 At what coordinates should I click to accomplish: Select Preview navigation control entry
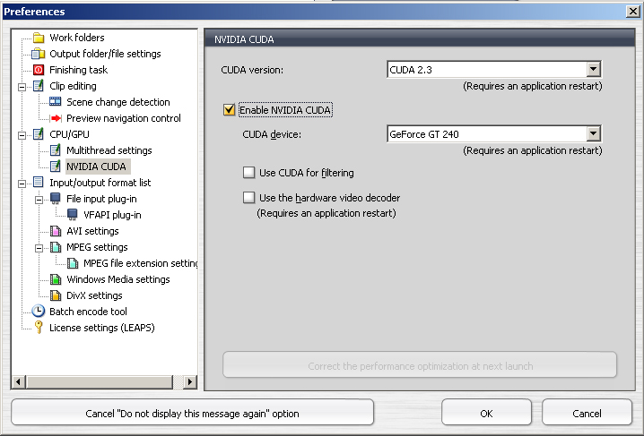(x=123, y=118)
